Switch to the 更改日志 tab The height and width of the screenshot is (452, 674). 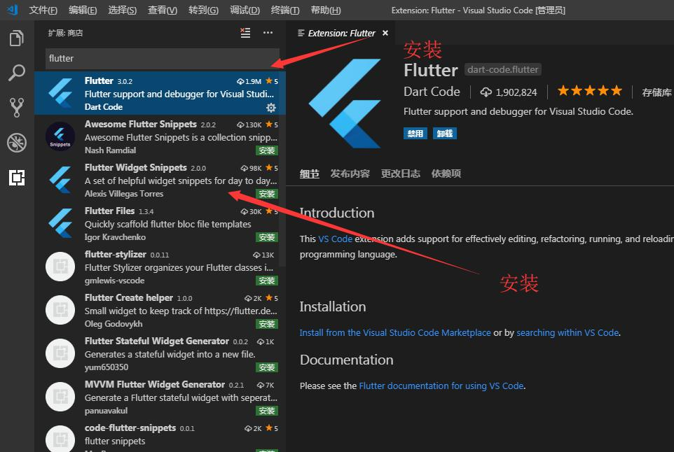[x=400, y=173]
